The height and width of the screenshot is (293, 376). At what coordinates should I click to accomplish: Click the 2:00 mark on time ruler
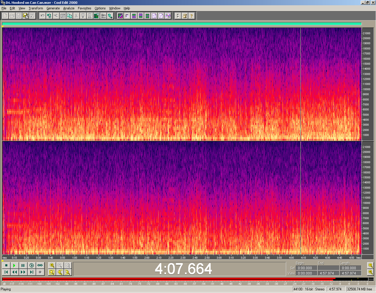[x=147, y=258]
